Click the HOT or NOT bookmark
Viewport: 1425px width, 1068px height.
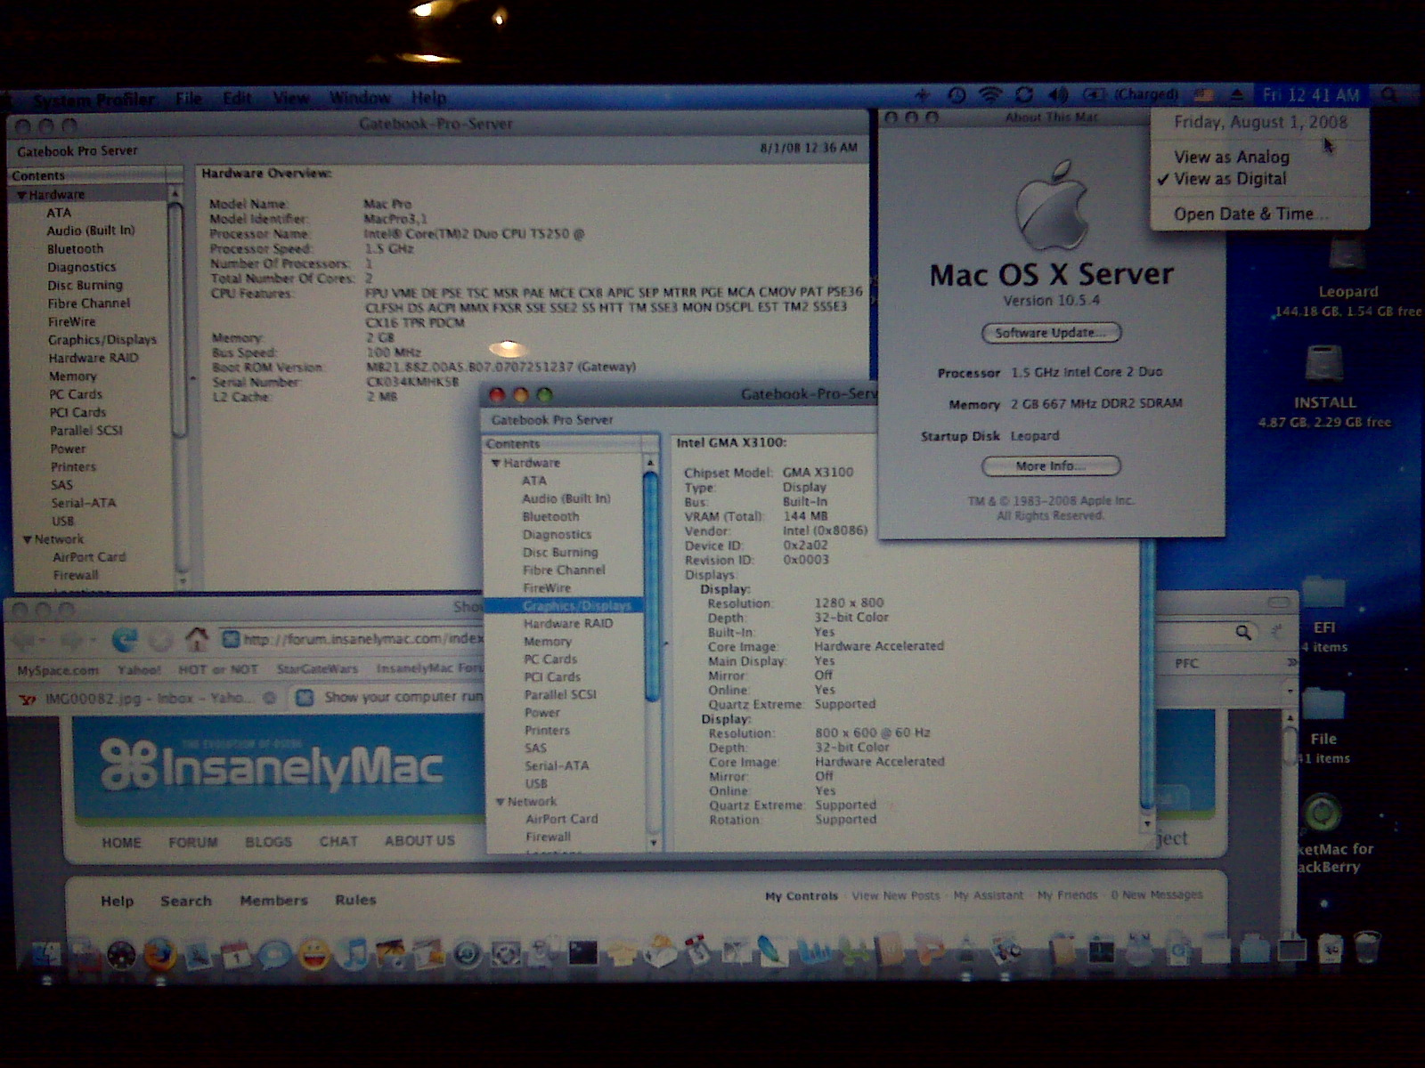(218, 669)
